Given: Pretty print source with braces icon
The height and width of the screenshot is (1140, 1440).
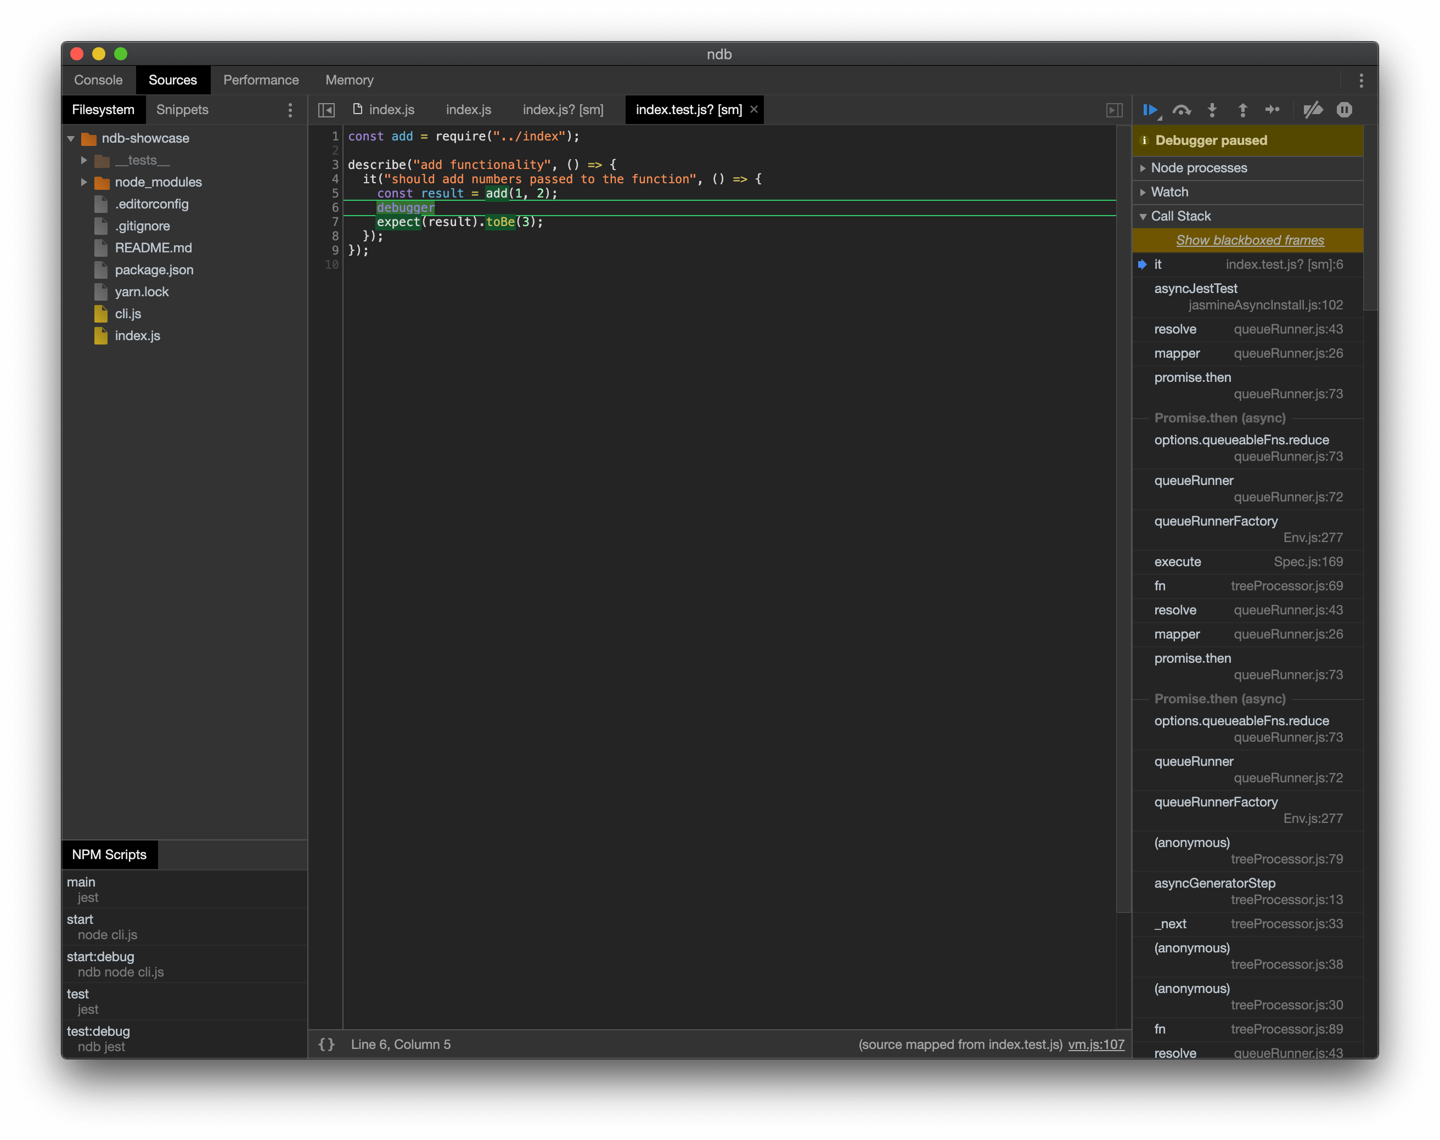Looking at the screenshot, I should 327,1044.
